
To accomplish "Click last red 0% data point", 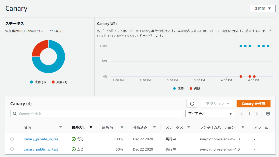I will click(x=254, y=77).
